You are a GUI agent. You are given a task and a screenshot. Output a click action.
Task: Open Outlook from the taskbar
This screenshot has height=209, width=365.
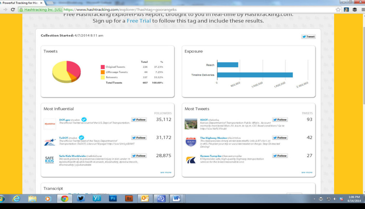pos(145,199)
